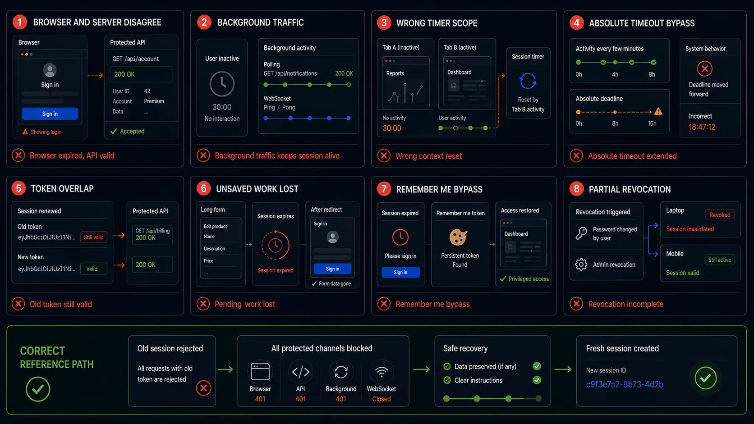Click the gear icon next to Admin revocation

click(581, 264)
